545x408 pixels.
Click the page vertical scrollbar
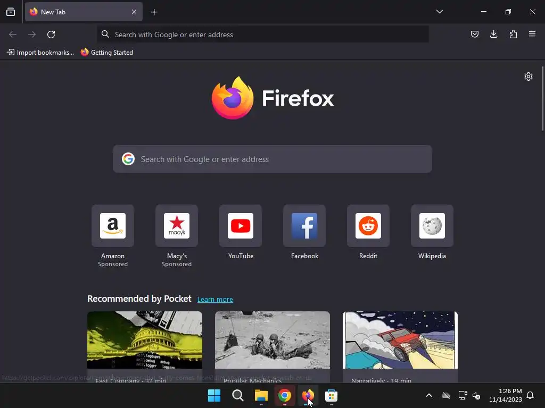click(542, 98)
